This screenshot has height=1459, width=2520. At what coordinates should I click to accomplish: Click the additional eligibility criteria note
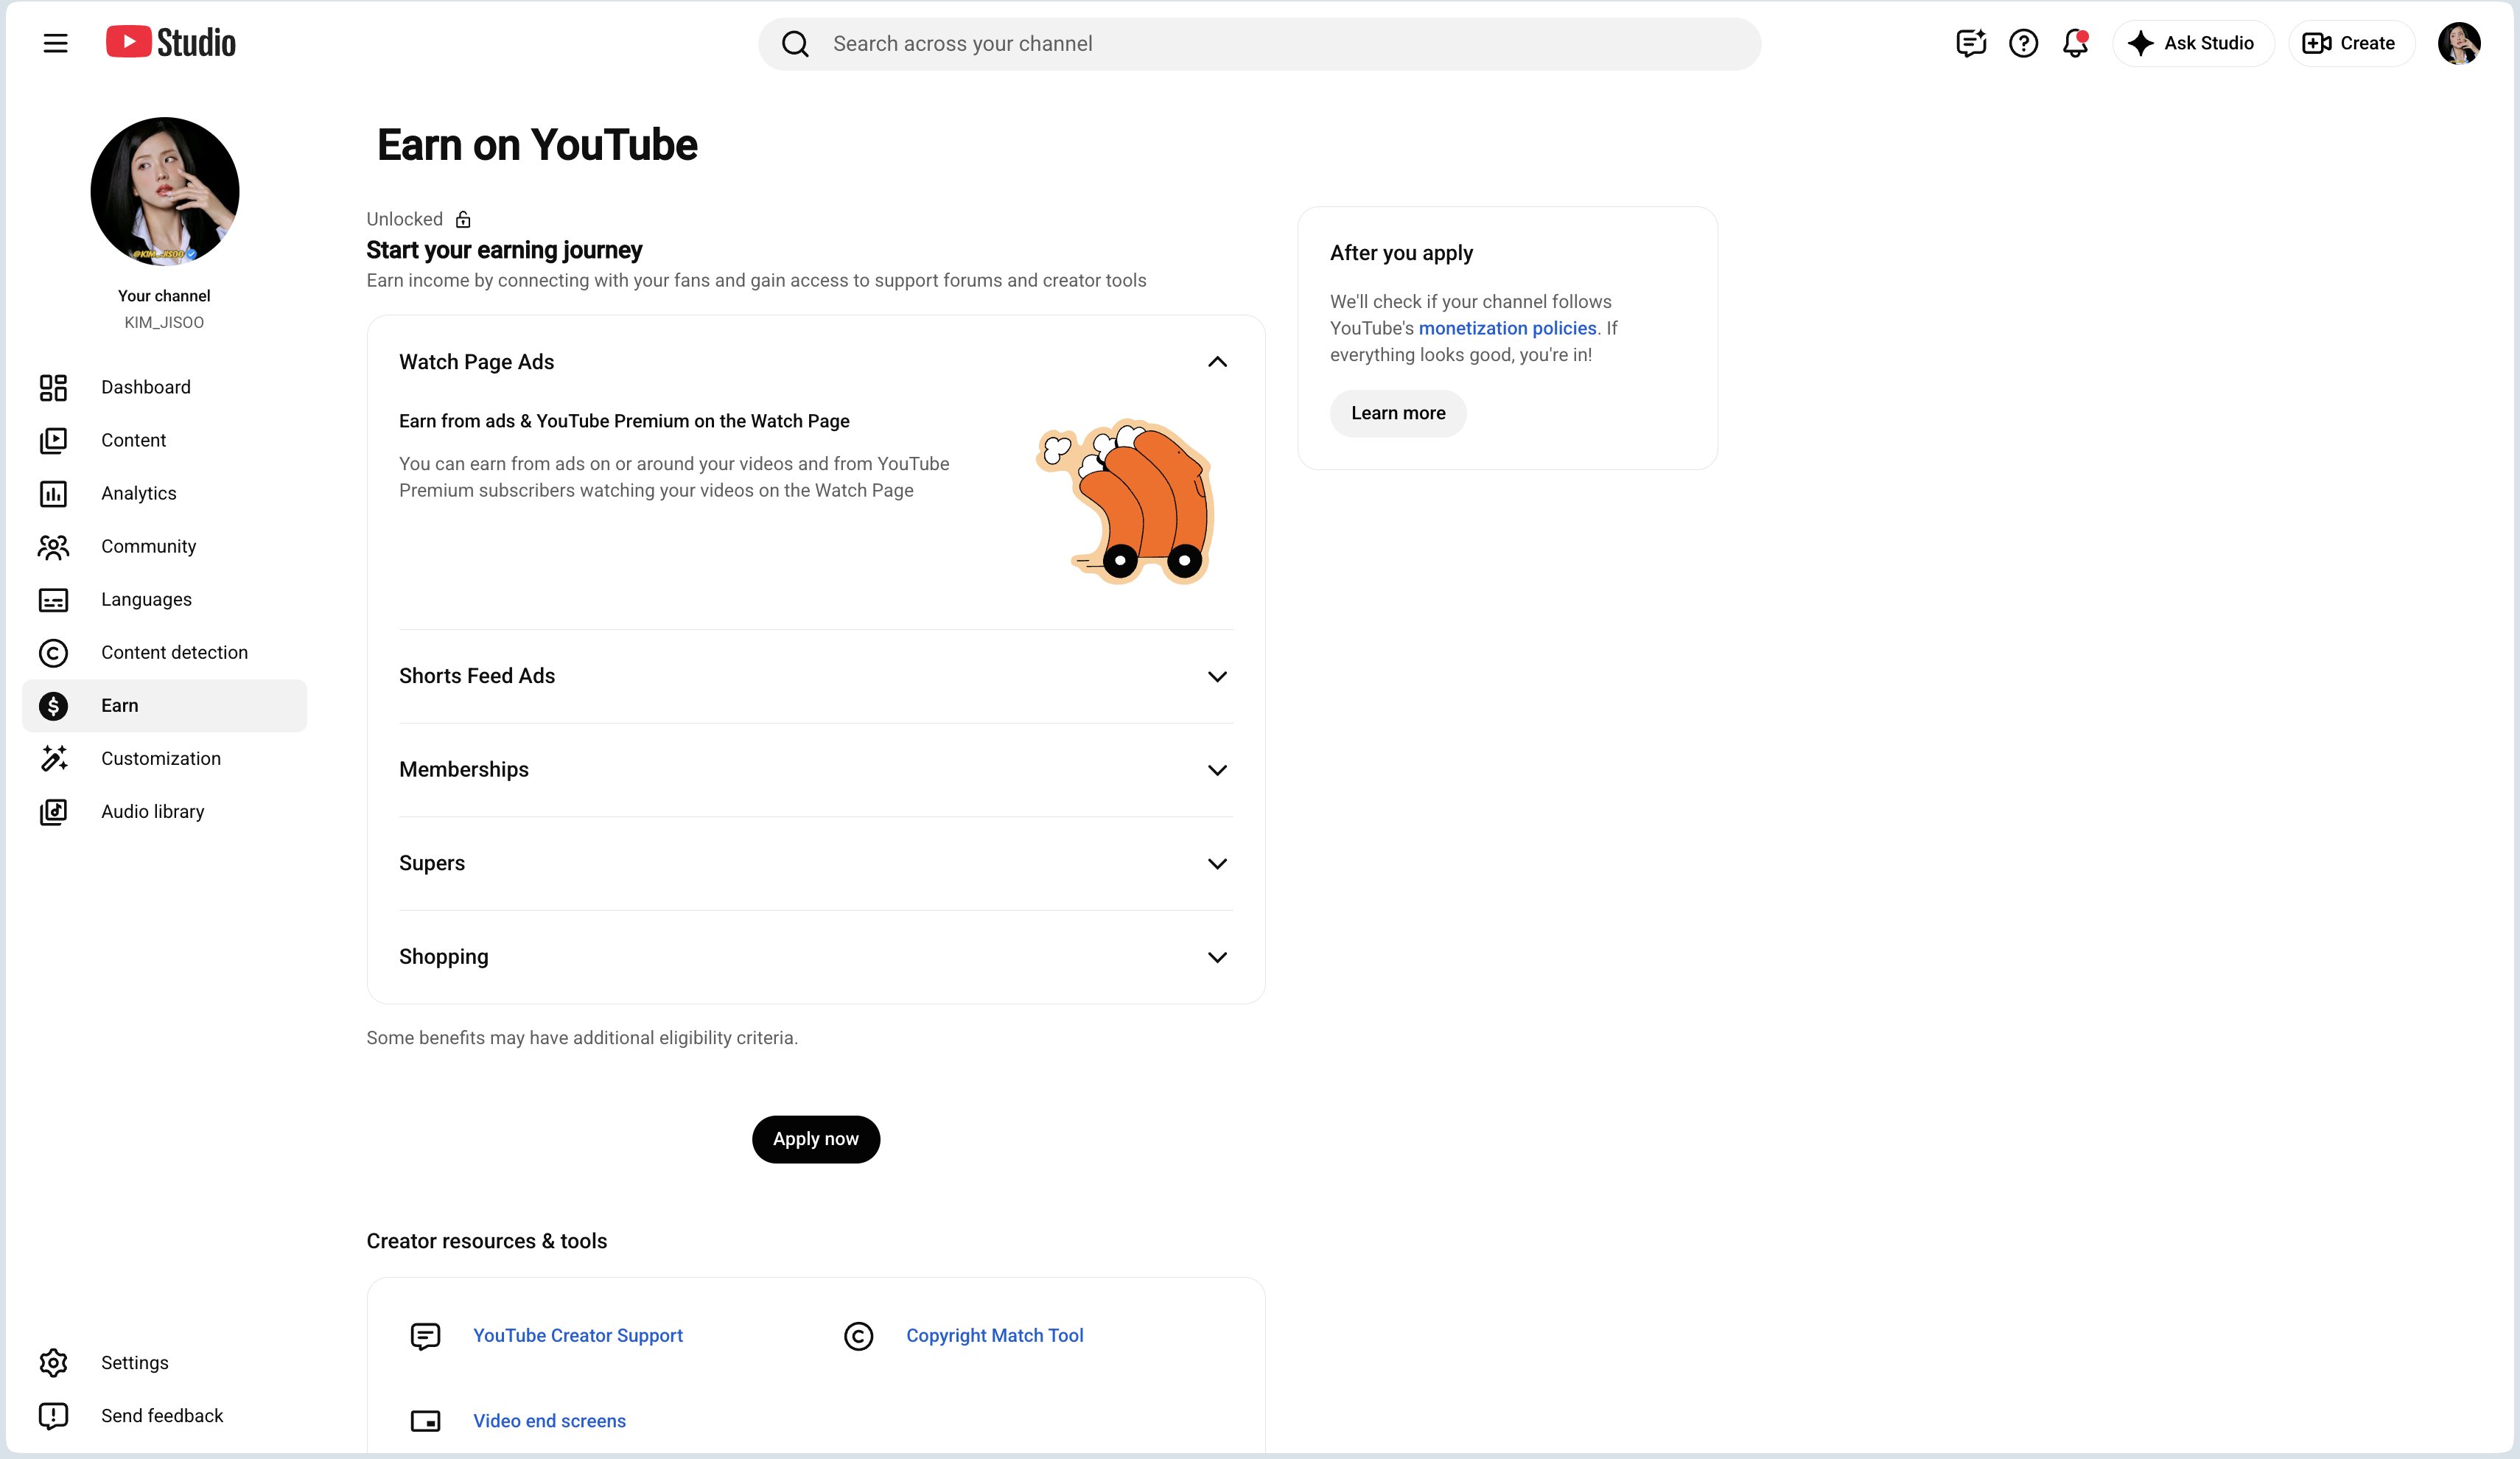pos(582,1038)
